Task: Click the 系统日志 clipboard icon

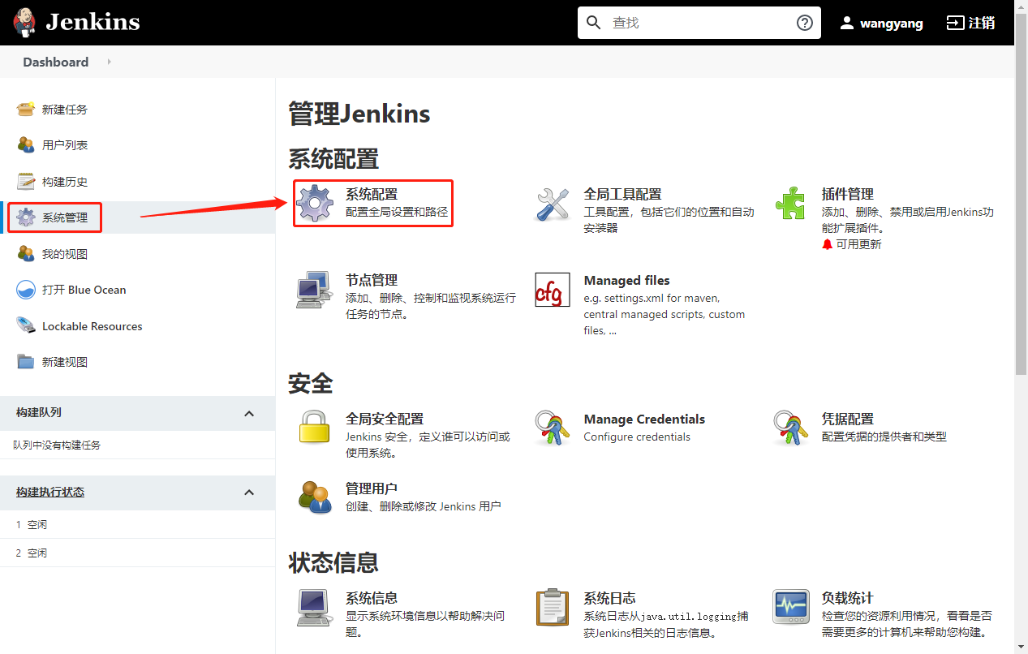Action: pos(553,607)
